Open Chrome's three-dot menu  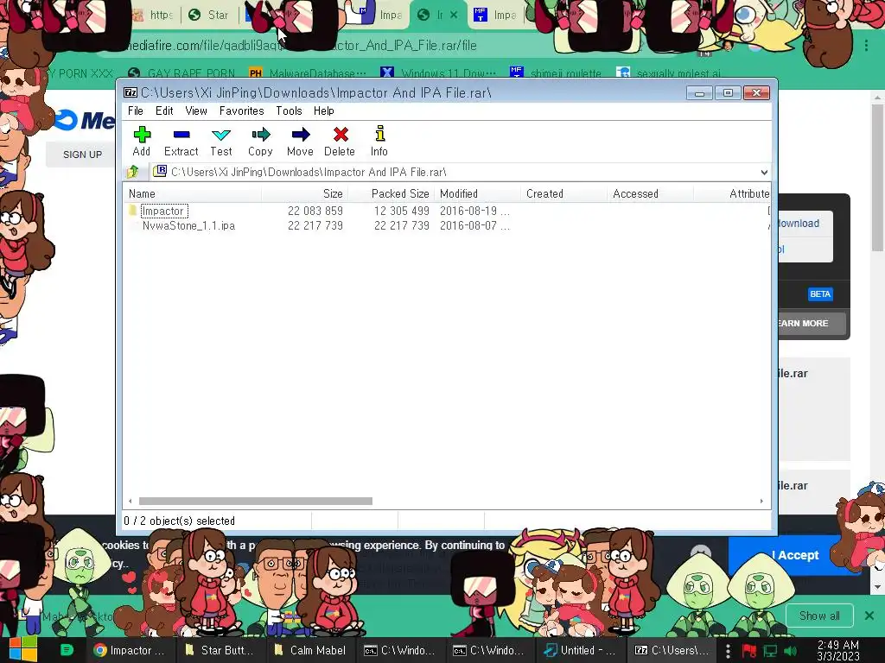866,45
